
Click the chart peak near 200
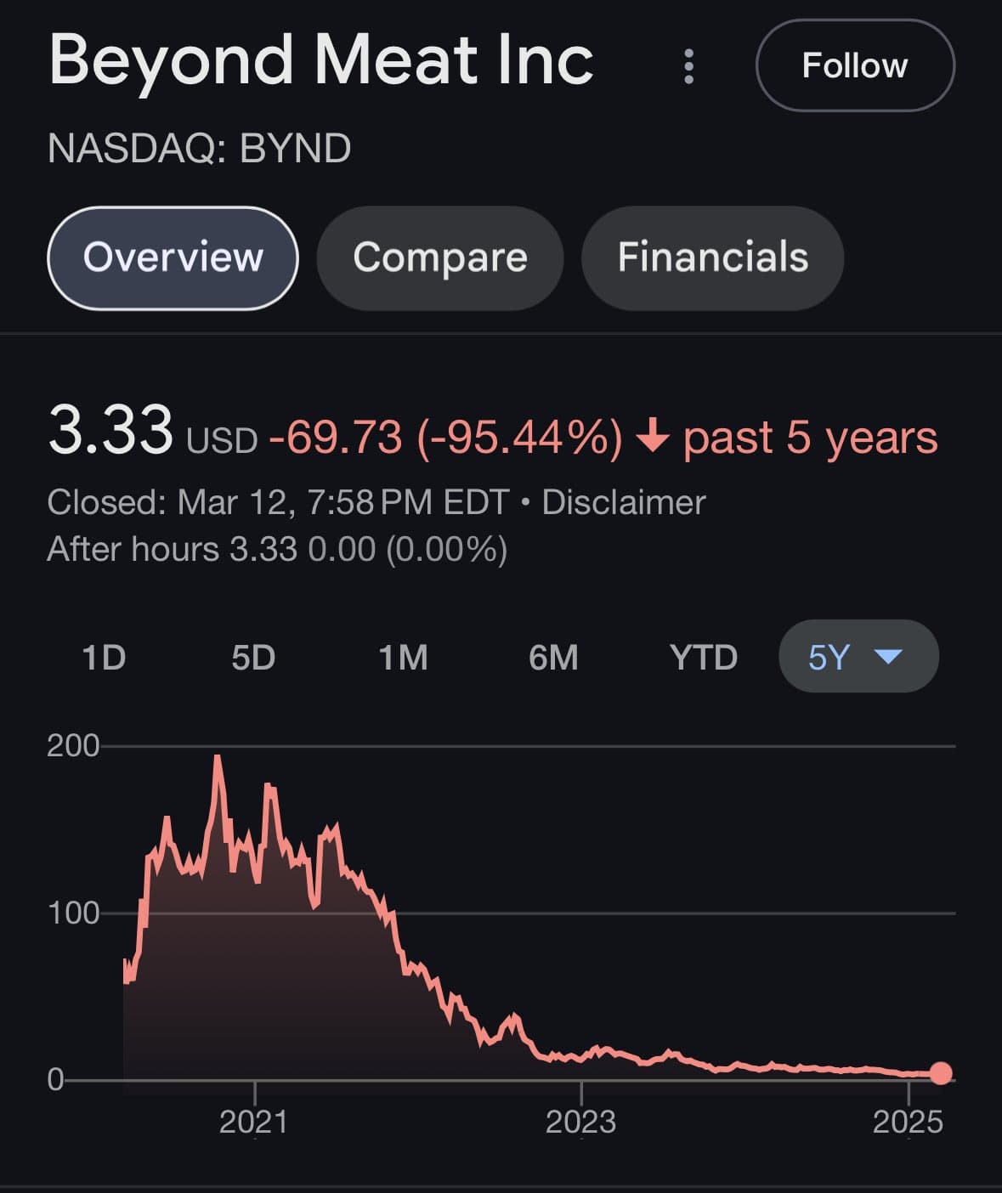(218, 756)
